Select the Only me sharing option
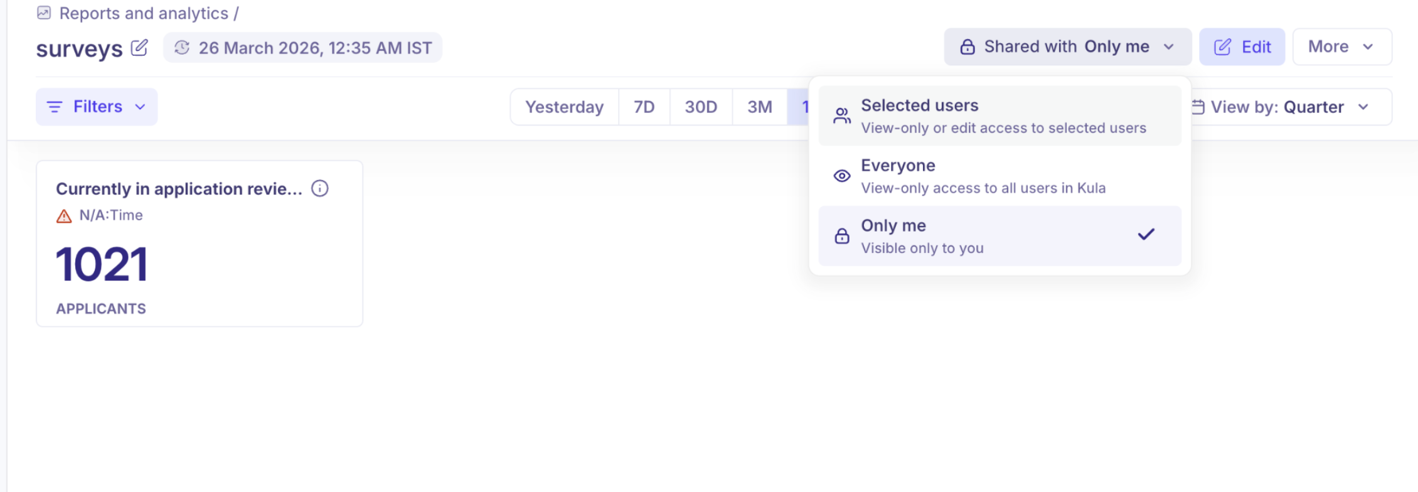The width and height of the screenshot is (1418, 492). (x=1000, y=236)
